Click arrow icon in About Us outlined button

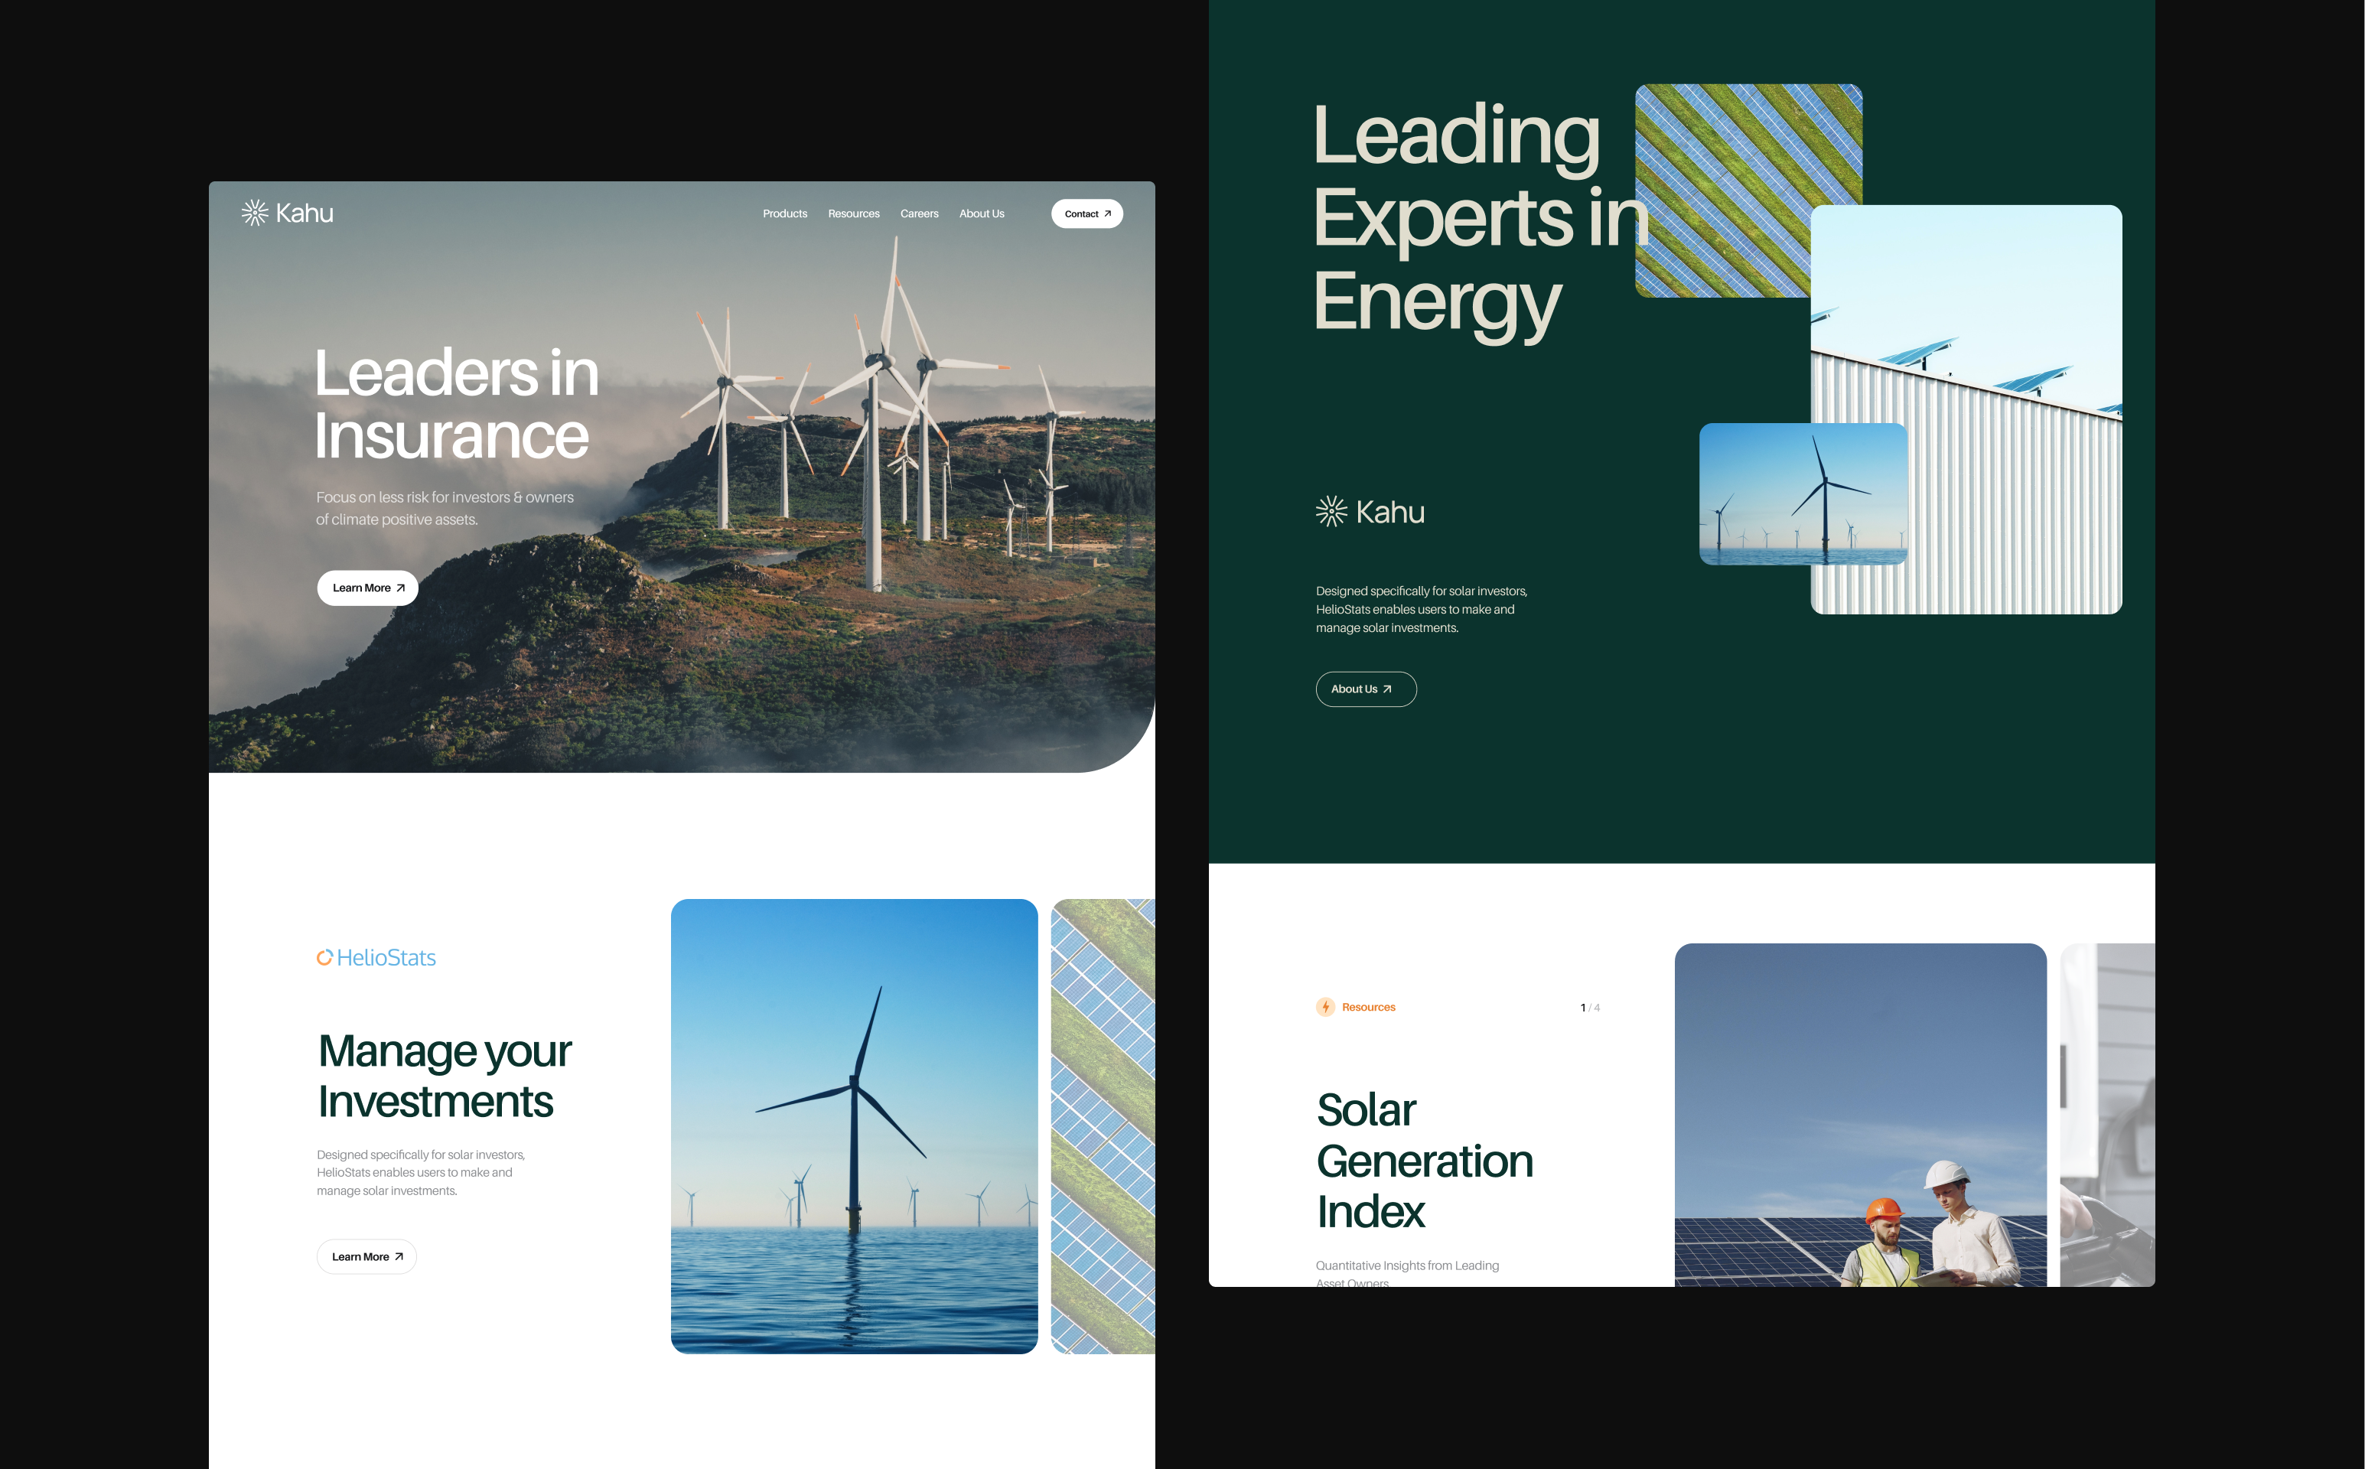1387,690
